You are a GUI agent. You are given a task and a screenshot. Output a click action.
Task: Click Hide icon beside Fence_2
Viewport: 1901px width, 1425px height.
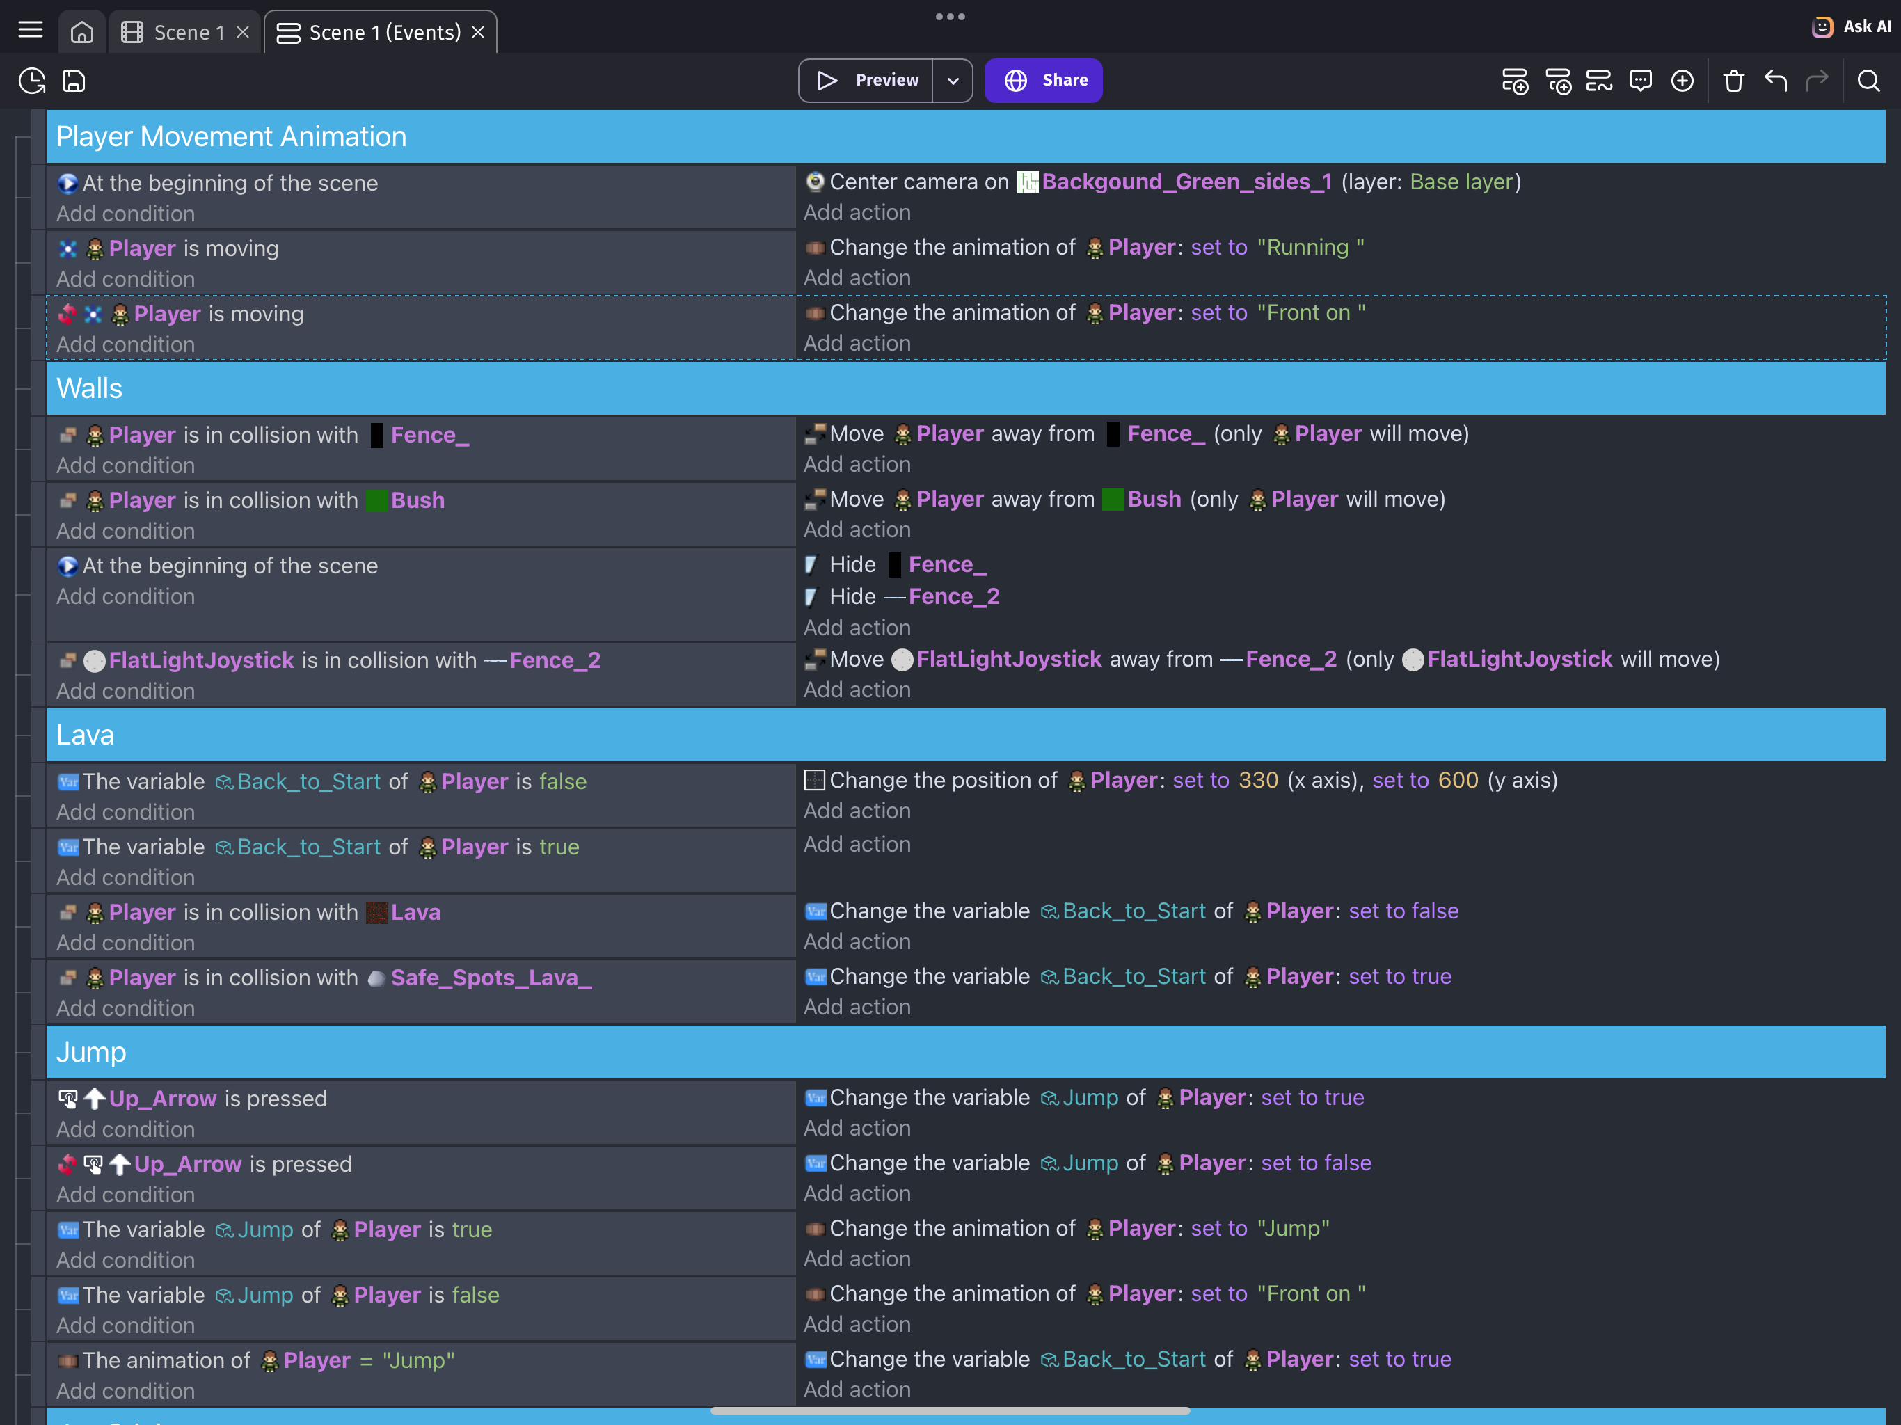[x=811, y=596]
